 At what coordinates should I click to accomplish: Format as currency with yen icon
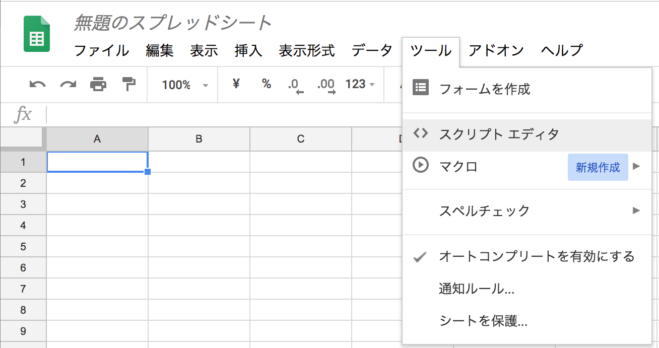pyautogui.click(x=236, y=84)
